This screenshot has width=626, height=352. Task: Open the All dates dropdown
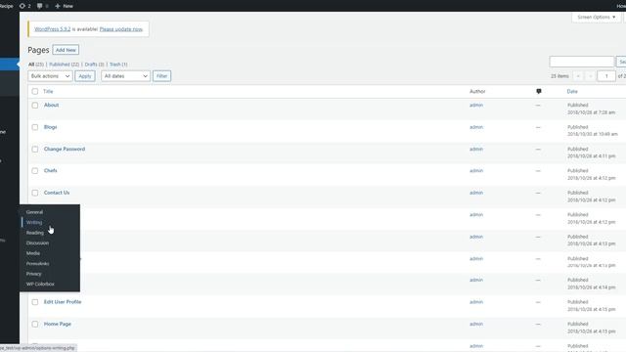coord(126,76)
